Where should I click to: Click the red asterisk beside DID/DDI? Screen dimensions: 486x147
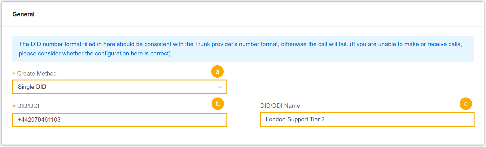tap(14, 106)
